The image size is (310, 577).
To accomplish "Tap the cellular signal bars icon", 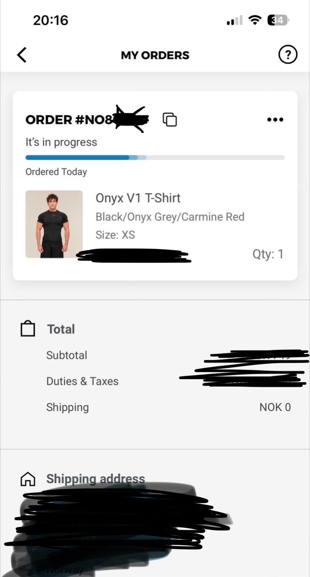I will pos(234,20).
